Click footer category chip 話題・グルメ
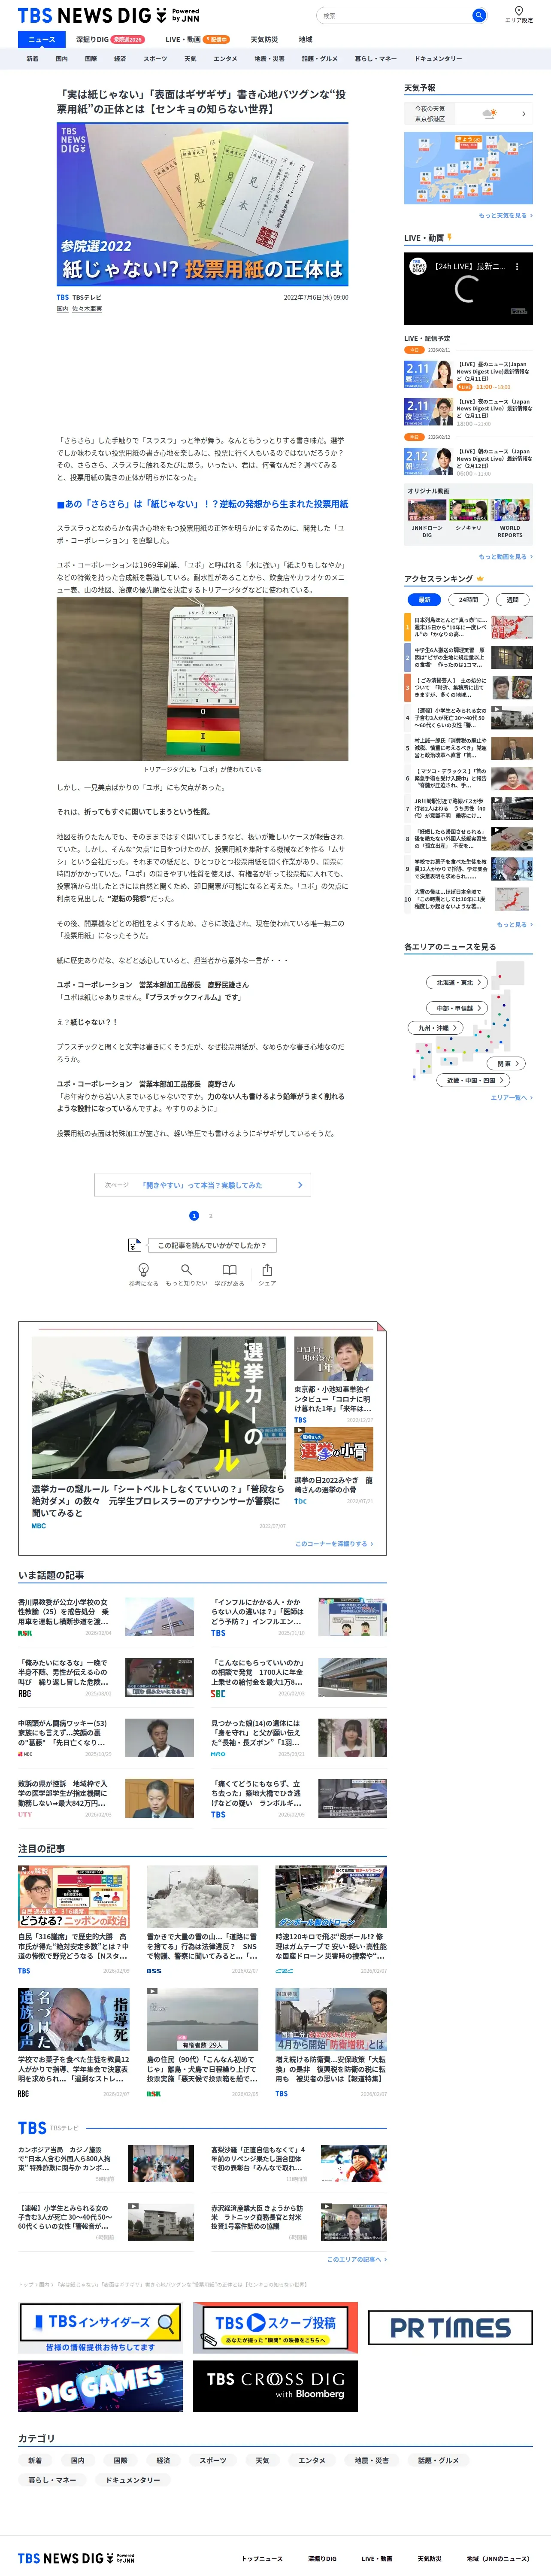 pos(439,2461)
